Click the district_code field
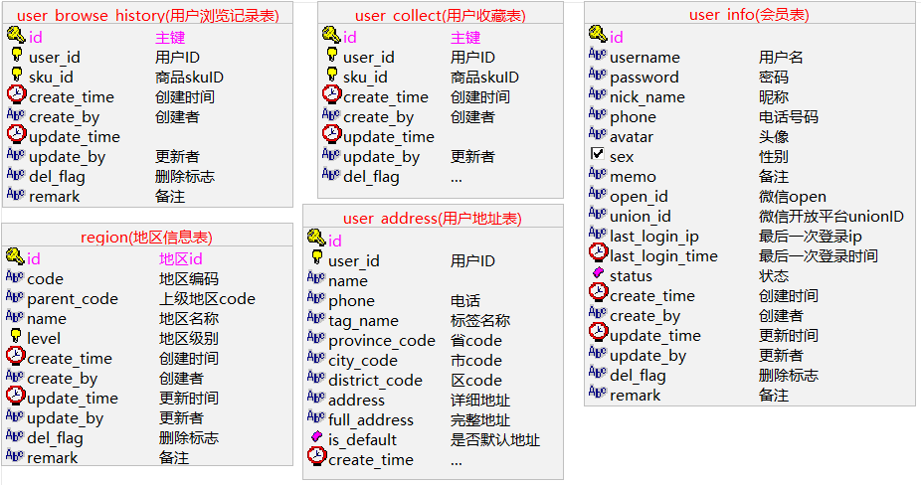This screenshot has height=485, width=921. pyautogui.click(x=375, y=381)
